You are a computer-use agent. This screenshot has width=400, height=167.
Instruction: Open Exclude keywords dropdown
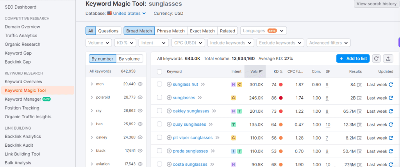[280, 43]
